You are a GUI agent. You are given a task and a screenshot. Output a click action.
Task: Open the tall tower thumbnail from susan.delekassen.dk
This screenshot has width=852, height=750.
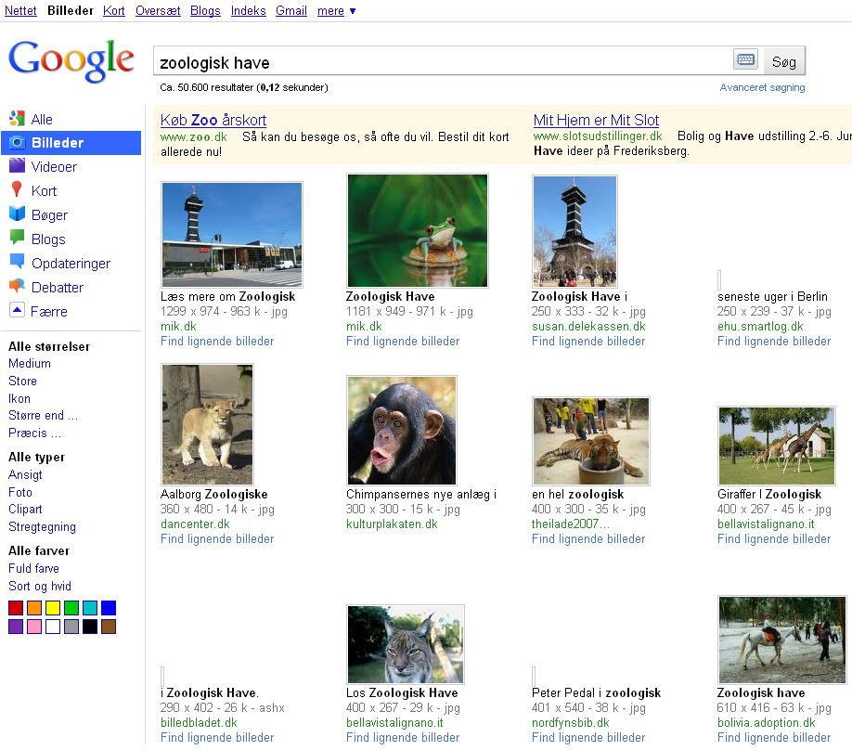(x=574, y=231)
